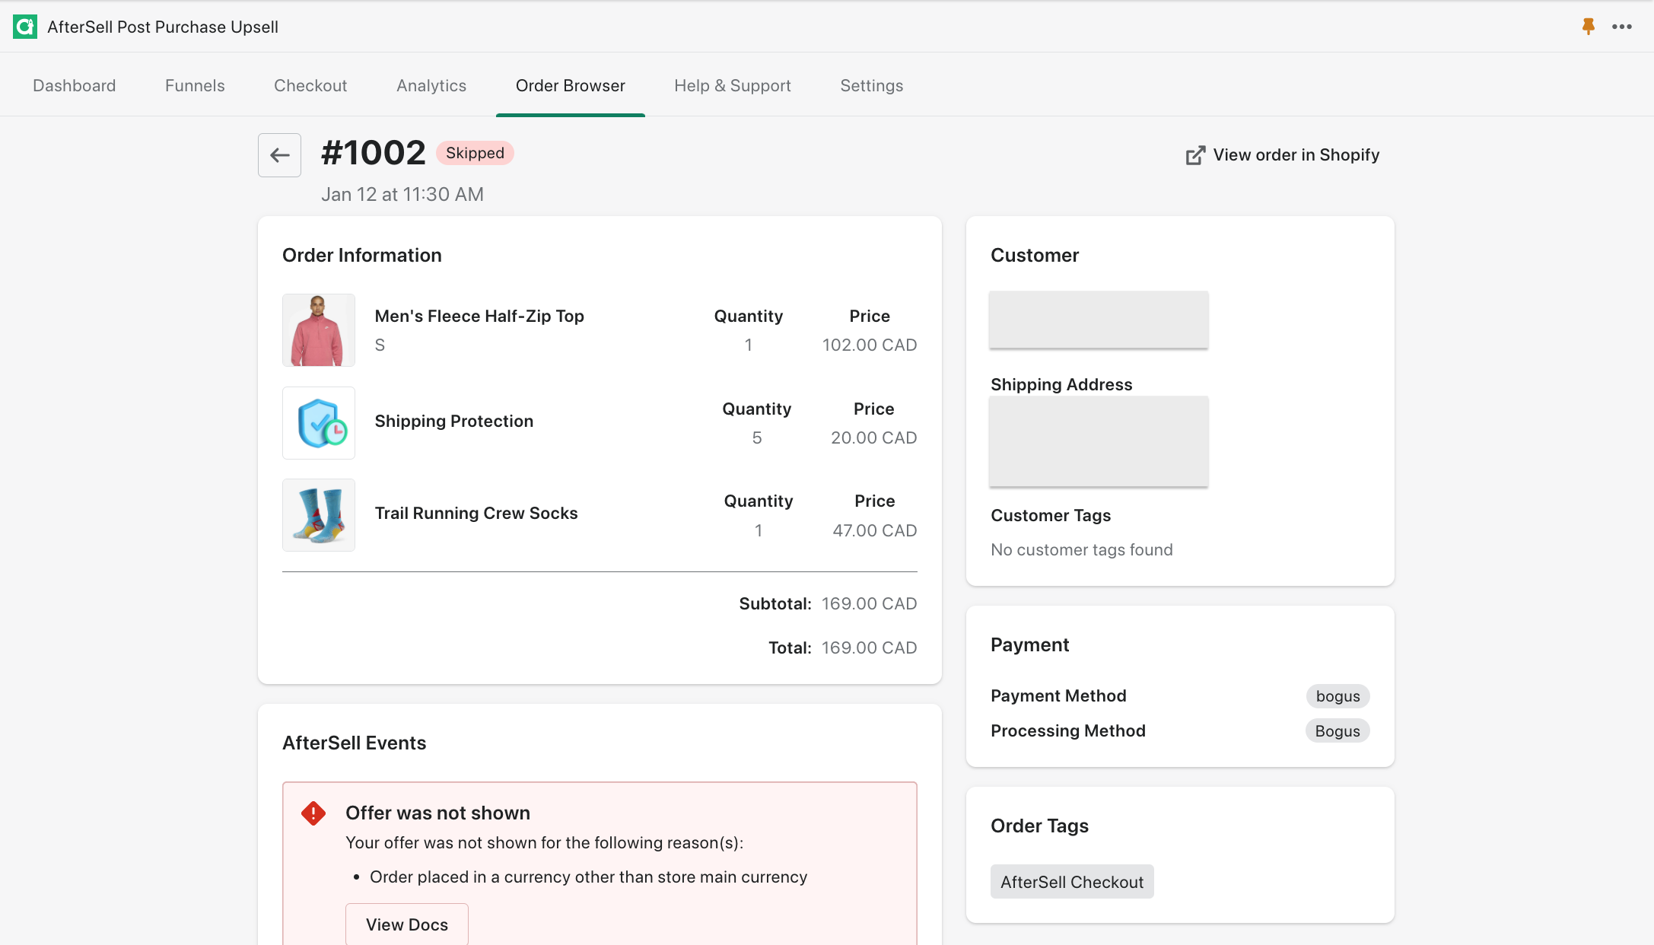Open the Funnels tab

pos(195,86)
